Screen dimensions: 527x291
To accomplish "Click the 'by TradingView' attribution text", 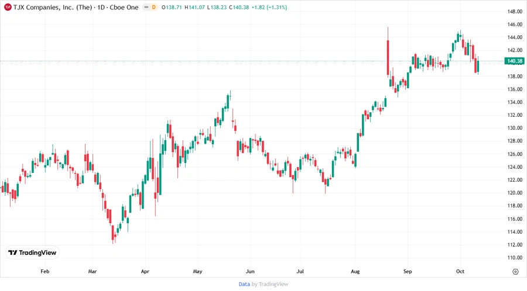I will tap(270, 284).
